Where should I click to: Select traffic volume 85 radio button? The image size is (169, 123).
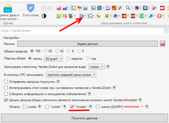pos(45,51)
